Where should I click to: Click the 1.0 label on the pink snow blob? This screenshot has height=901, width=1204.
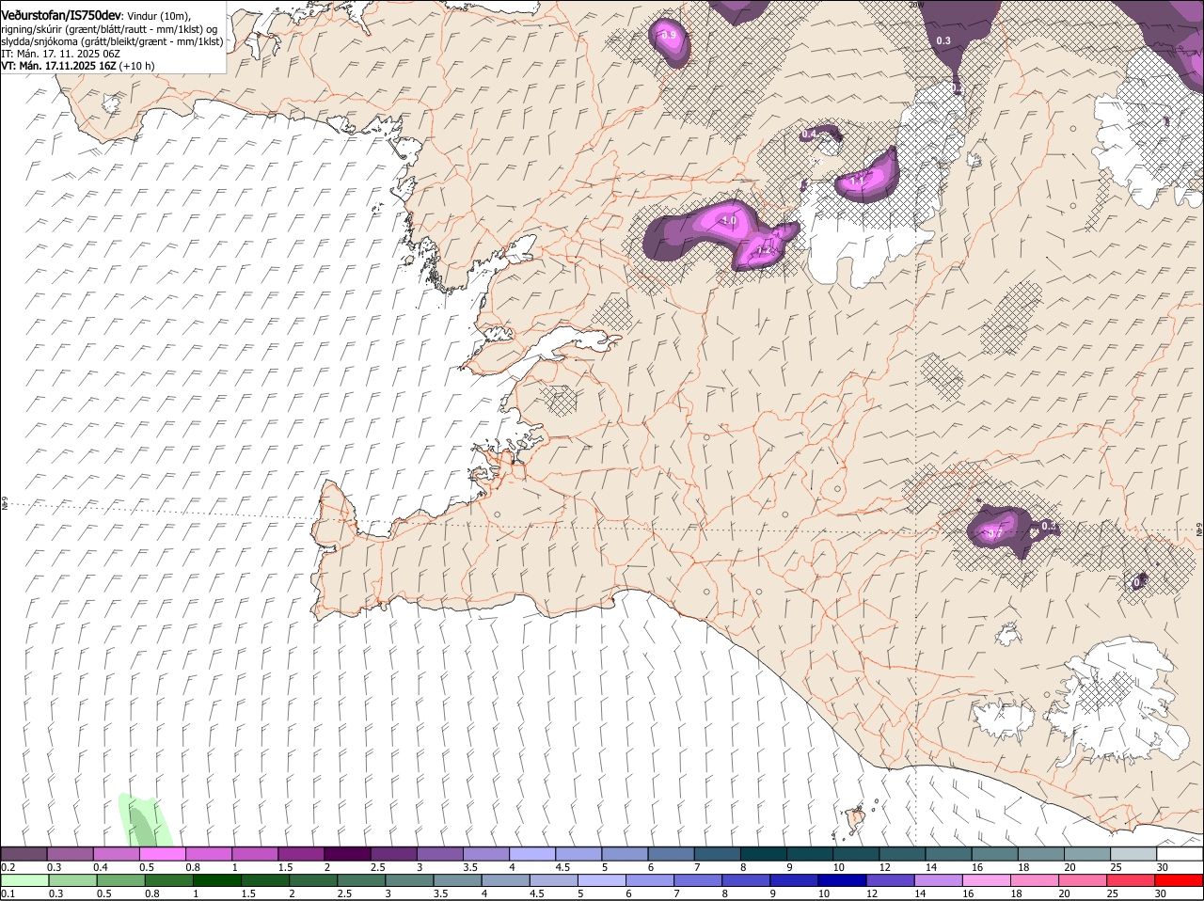pyautogui.click(x=728, y=221)
